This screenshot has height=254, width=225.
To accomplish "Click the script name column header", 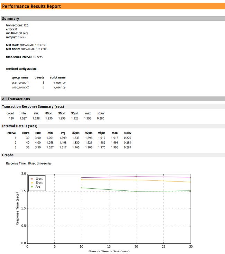I will pos(58,77).
